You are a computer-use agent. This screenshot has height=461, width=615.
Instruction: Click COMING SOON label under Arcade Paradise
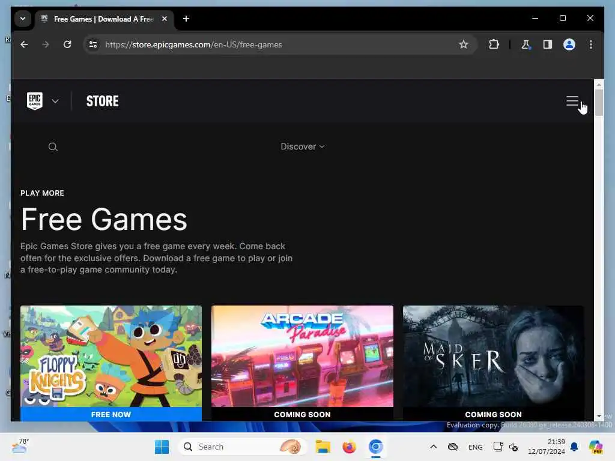302,414
